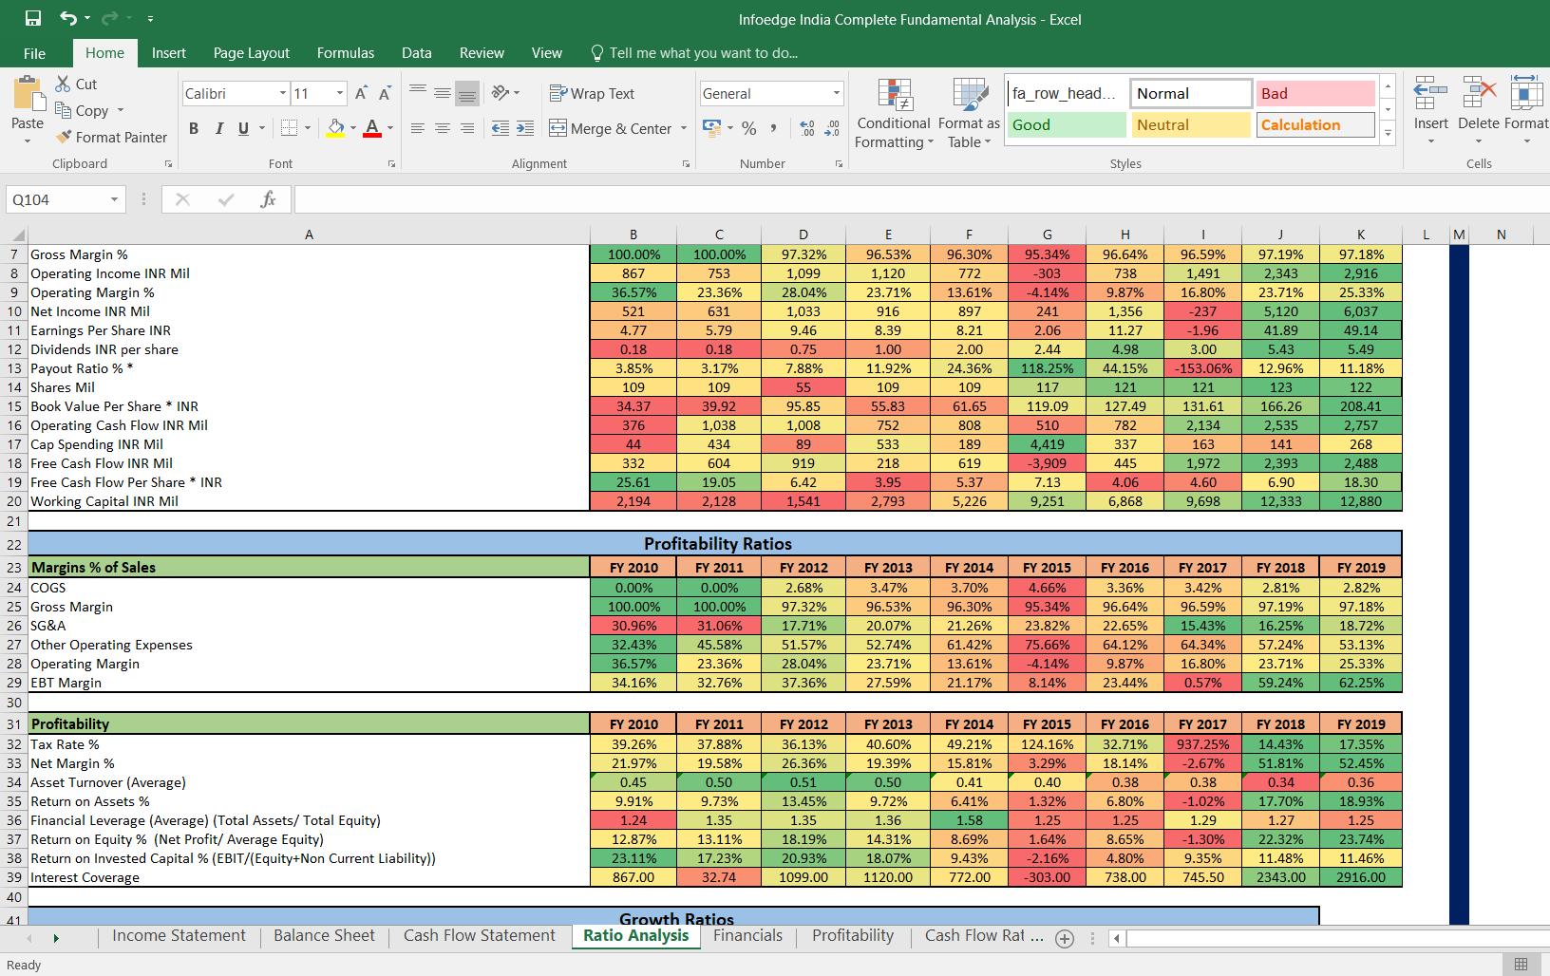
Task: Switch to the Insert ribbon tab
Action: click(x=169, y=53)
